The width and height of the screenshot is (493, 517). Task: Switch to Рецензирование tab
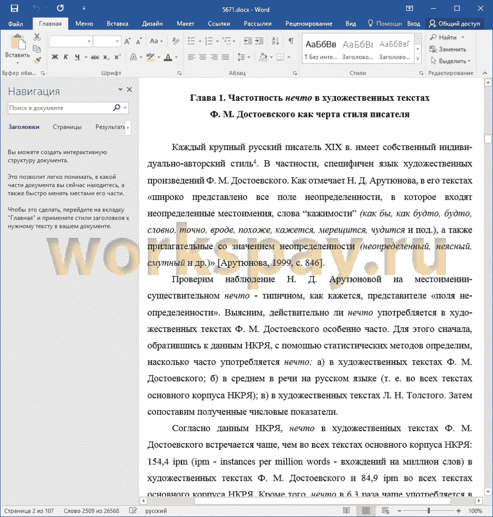pyautogui.click(x=309, y=24)
